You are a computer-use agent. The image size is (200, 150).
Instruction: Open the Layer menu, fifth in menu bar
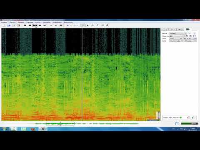(x=38, y=22)
